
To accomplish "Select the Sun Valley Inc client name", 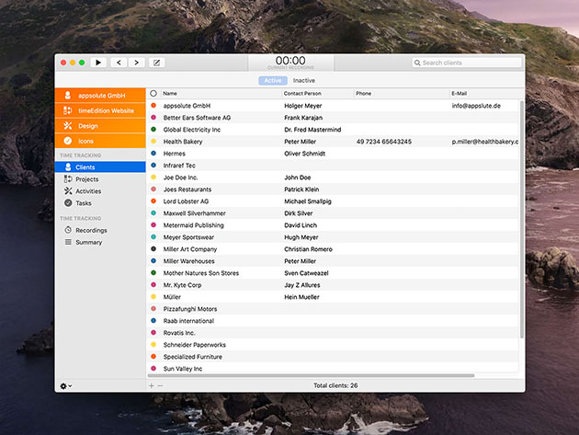I will [183, 369].
